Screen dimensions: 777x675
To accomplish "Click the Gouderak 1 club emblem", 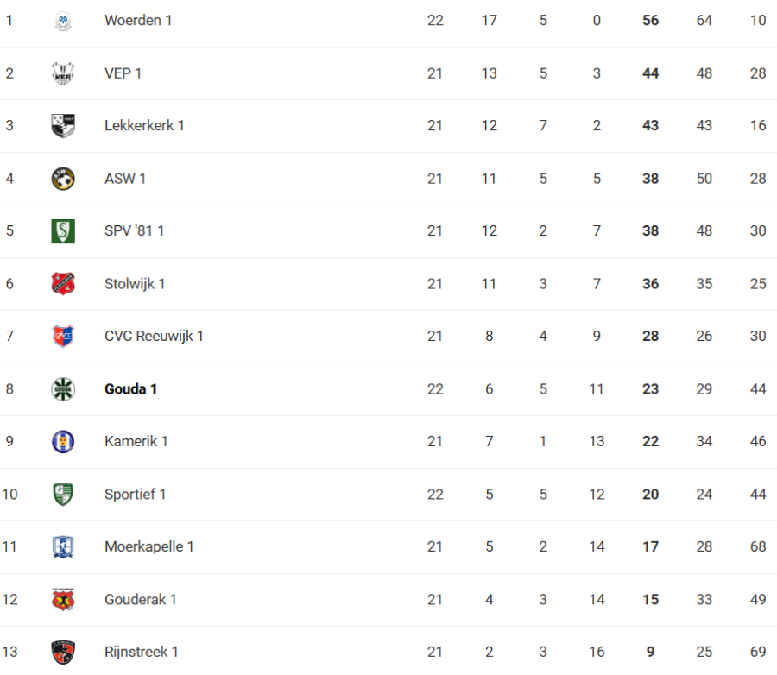I will coord(63,600).
